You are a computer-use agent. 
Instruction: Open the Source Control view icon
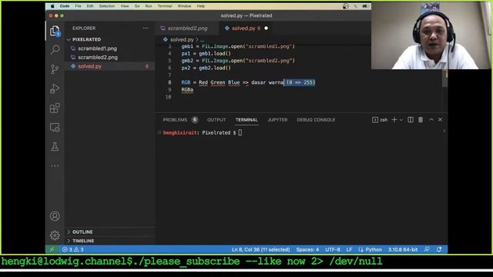tap(55, 68)
